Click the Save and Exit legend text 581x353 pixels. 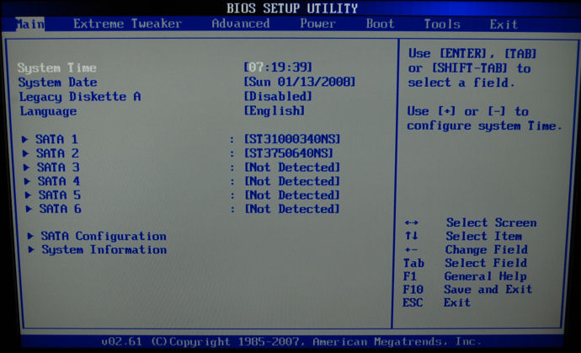pos(488,289)
